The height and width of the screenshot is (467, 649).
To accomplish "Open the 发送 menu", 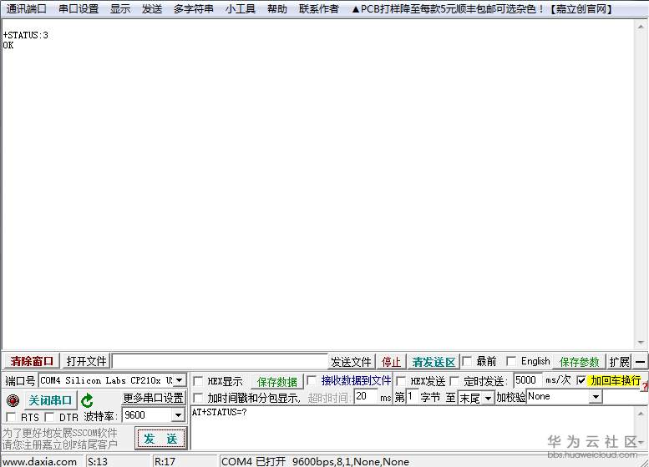I will pyautogui.click(x=152, y=8).
